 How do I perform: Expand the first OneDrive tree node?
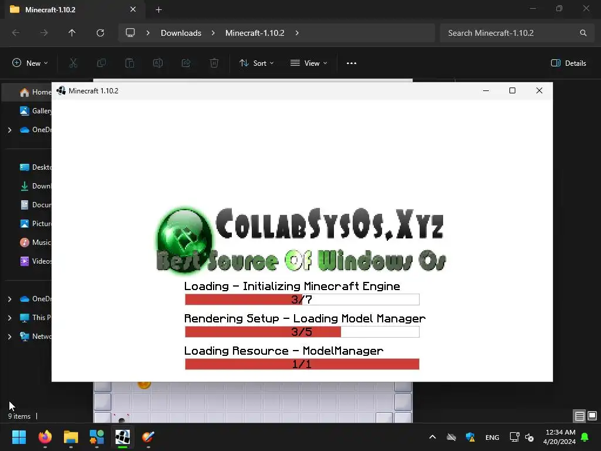9,130
